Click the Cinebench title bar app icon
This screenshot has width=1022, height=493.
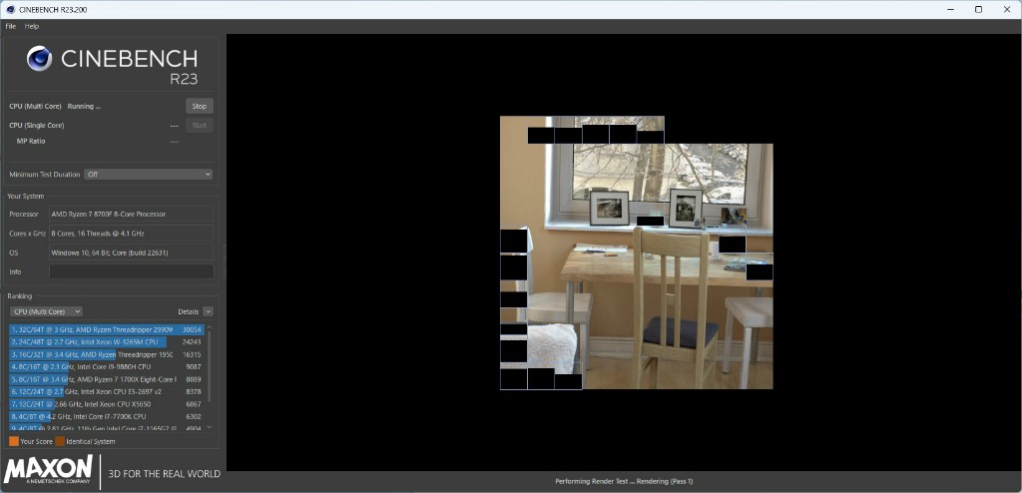9,9
